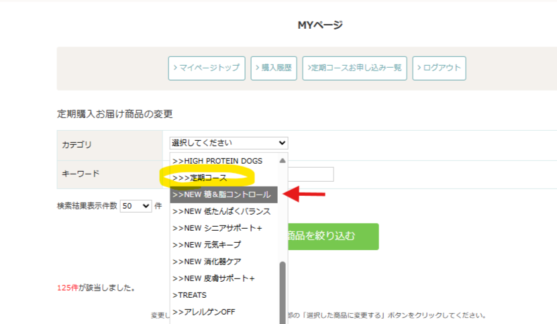The width and height of the screenshot is (557, 324).
Task: Open the マイページトップ link
Action: 207,68
